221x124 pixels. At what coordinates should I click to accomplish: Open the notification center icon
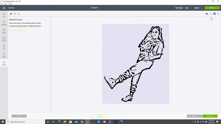click(x=217, y=122)
